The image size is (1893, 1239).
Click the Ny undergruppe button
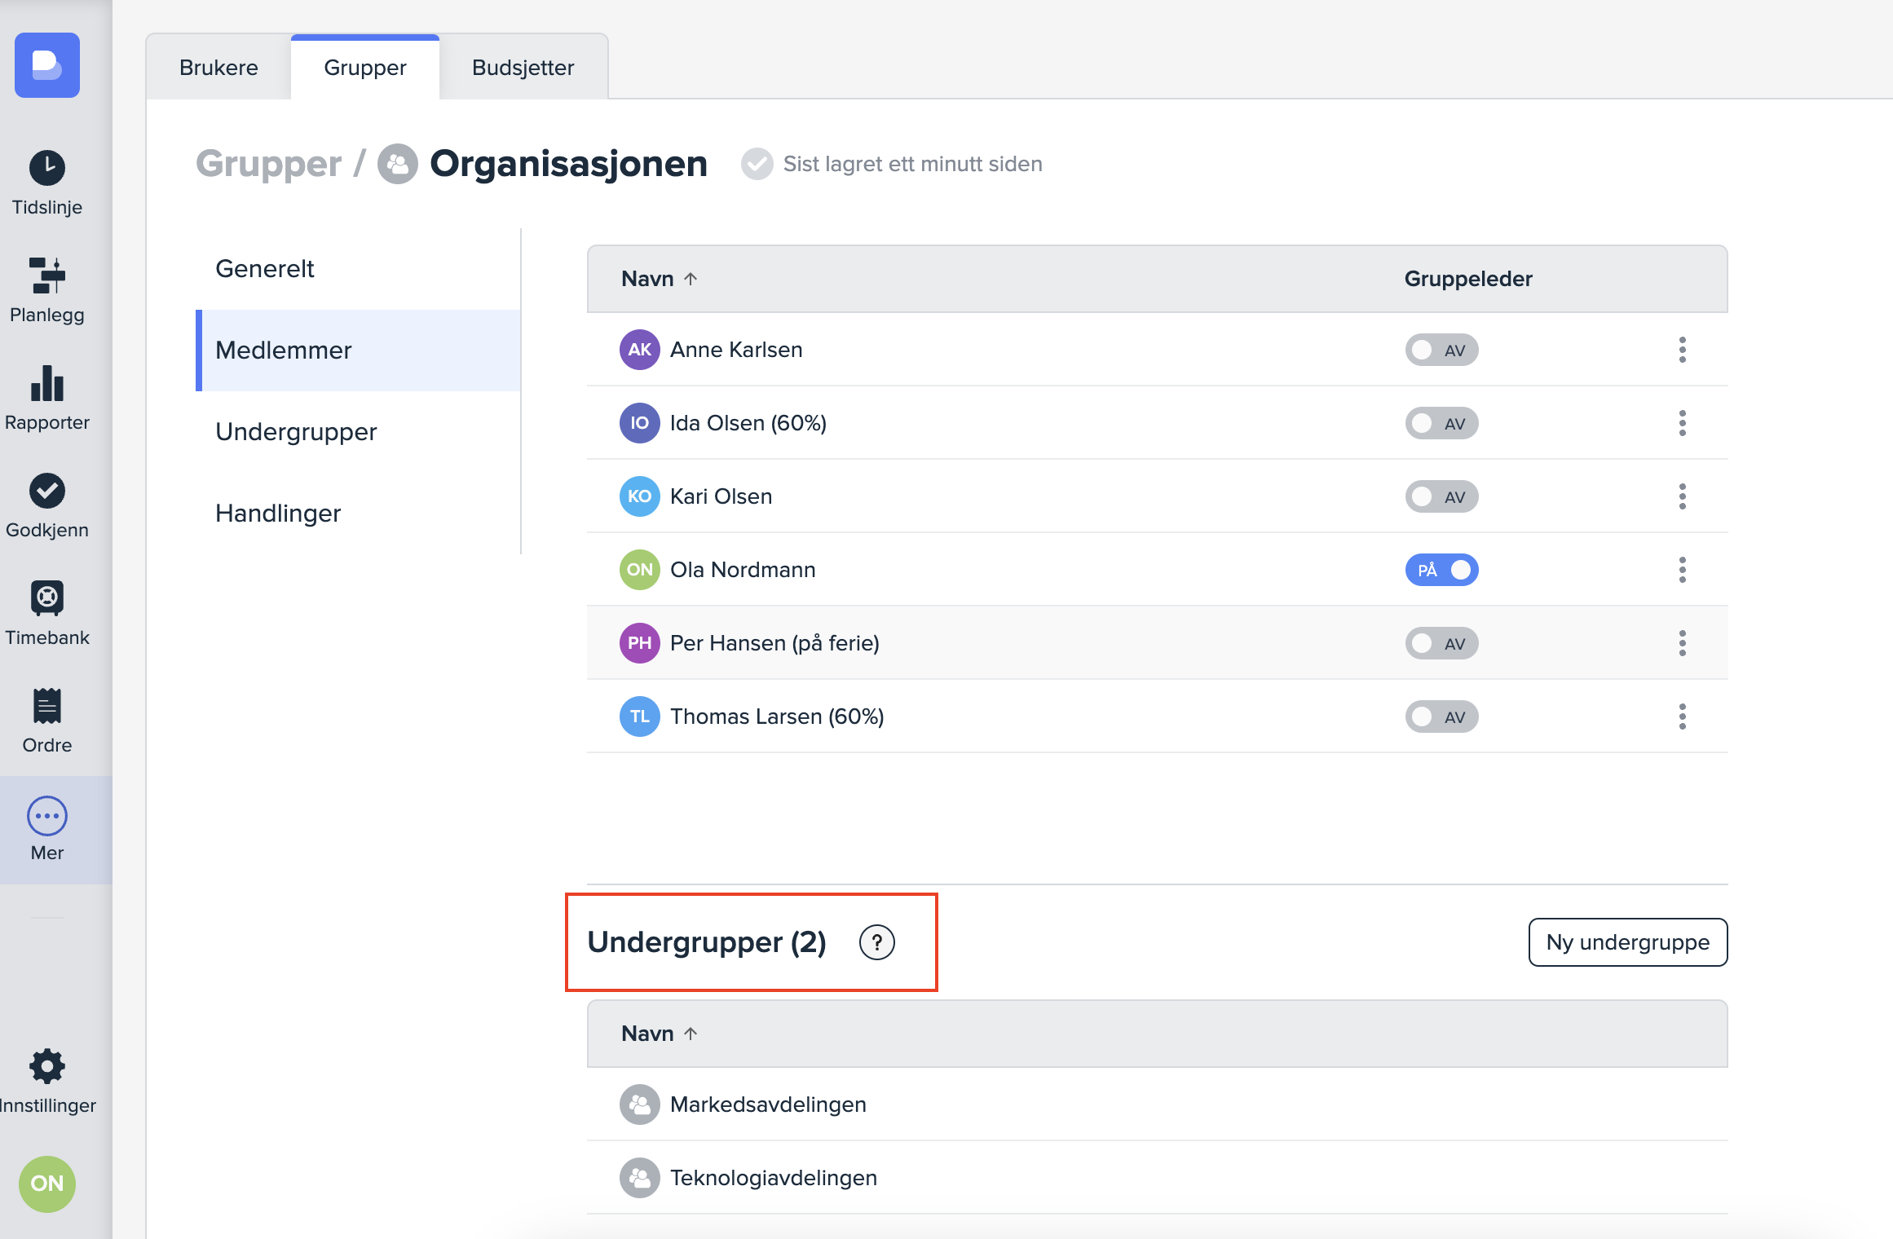pyautogui.click(x=1627, y=943)
